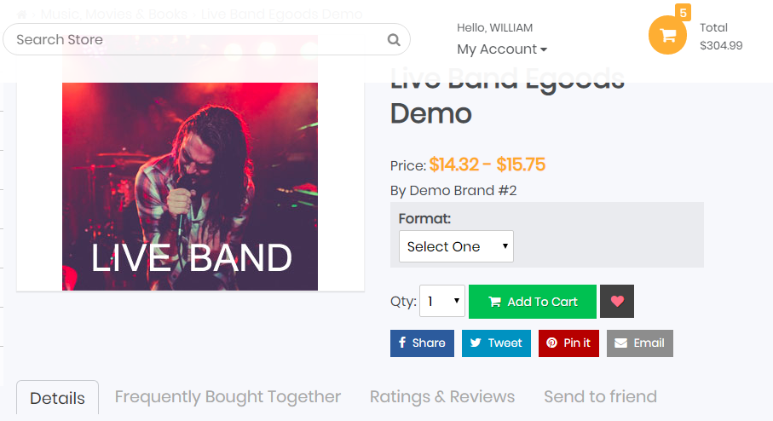Viewport: 773px width, 421px height.
Task: Switch to the Details tab
Action: (x=57, y=398)
